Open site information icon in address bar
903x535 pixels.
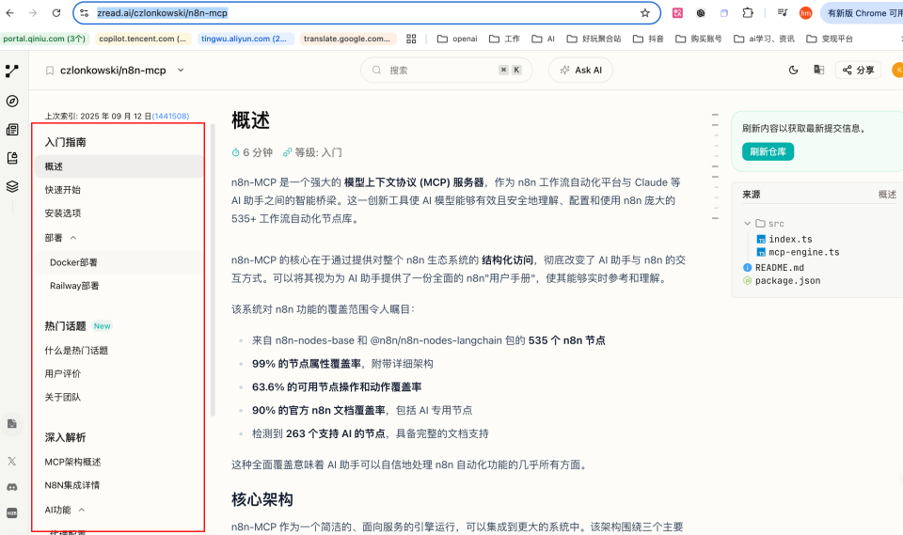(84, 12)
